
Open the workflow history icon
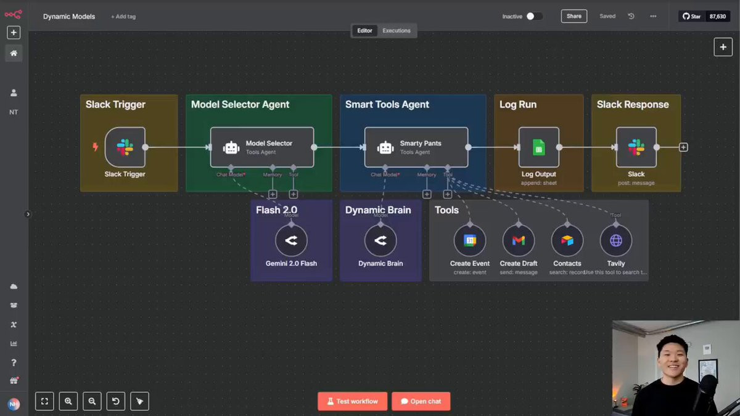point(631,17)
